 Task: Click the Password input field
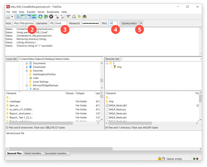coord(91,23)
